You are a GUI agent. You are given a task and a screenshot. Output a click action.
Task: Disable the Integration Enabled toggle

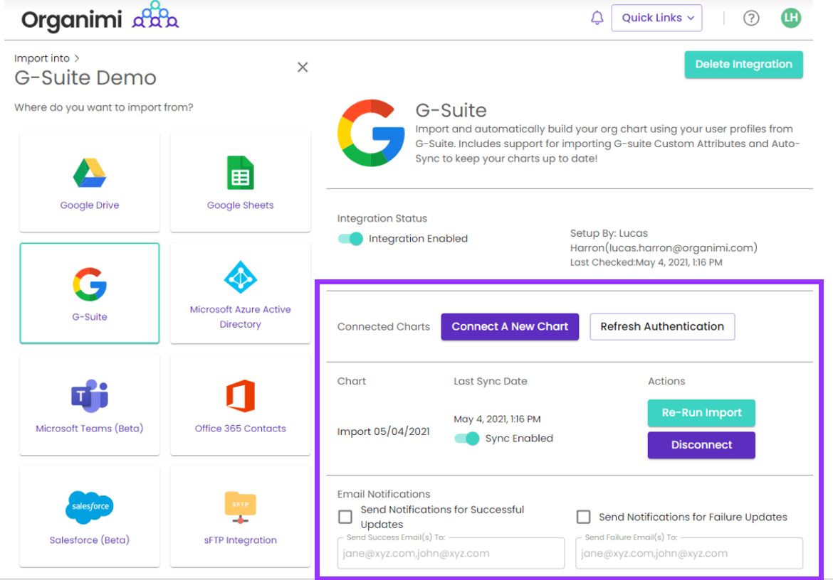[350, 239]
